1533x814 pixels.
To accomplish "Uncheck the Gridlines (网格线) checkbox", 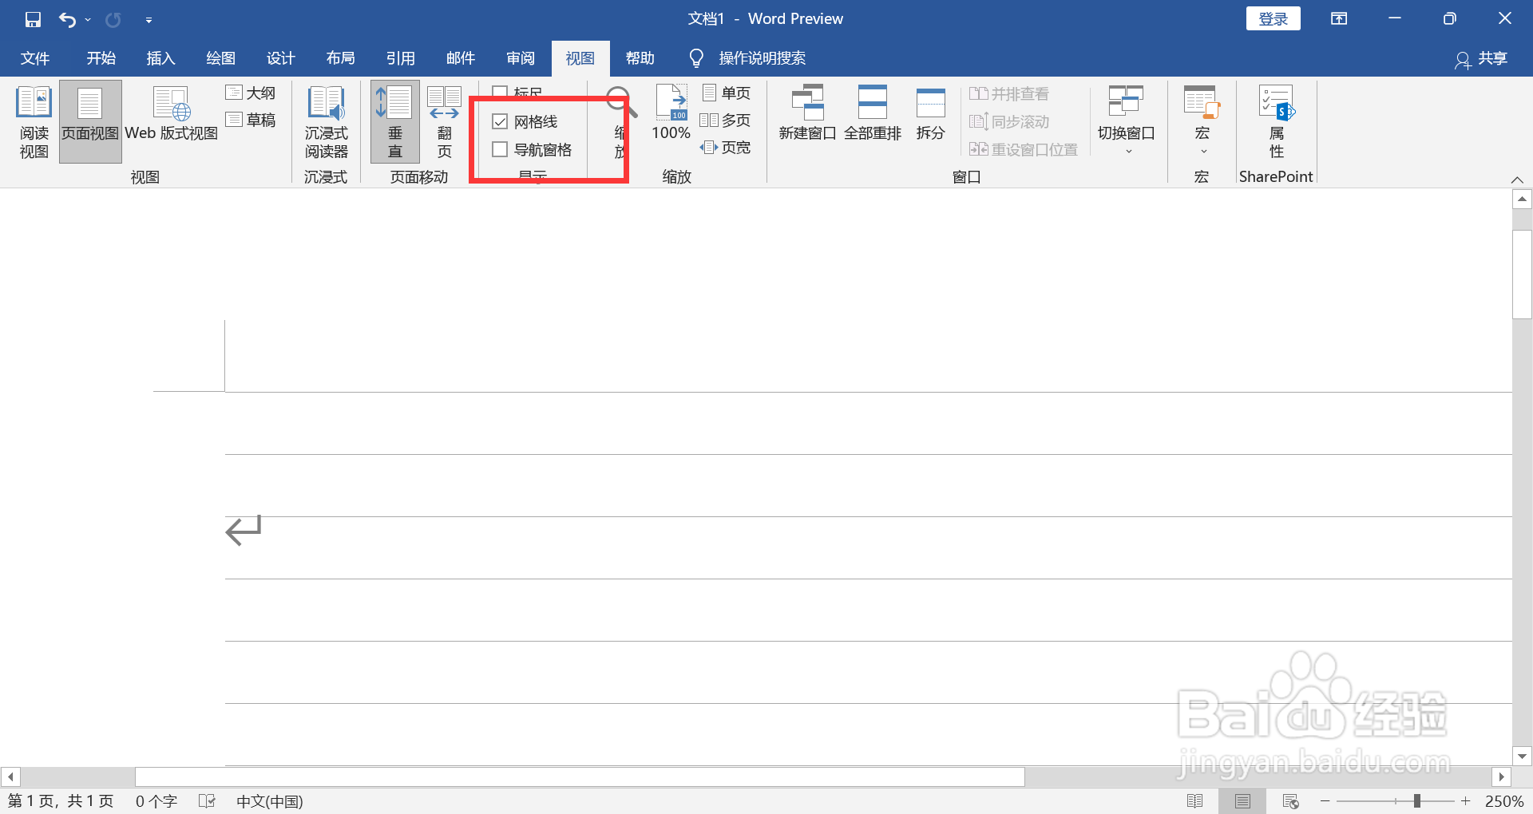I will click(x=500, y=121).
